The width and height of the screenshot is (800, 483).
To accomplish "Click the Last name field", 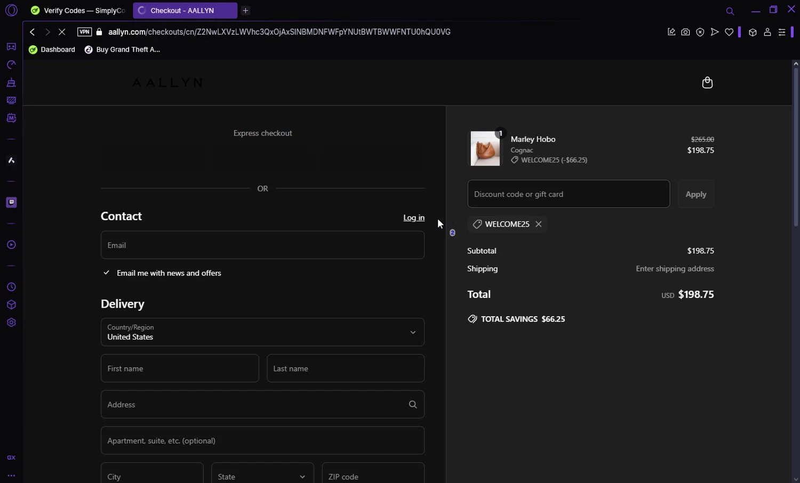I will coord(346,368).
